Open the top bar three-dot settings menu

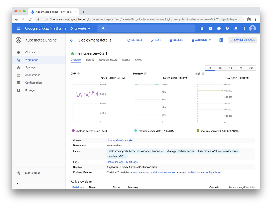pos(244,28)
